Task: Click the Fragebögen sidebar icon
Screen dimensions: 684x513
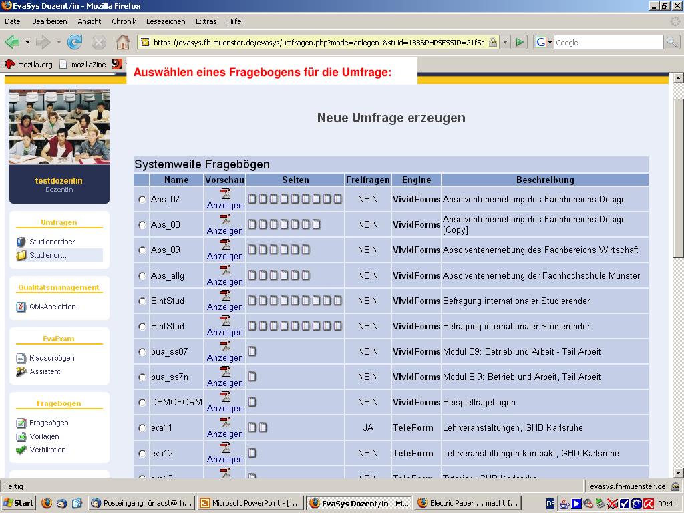Action: [21, 423]
